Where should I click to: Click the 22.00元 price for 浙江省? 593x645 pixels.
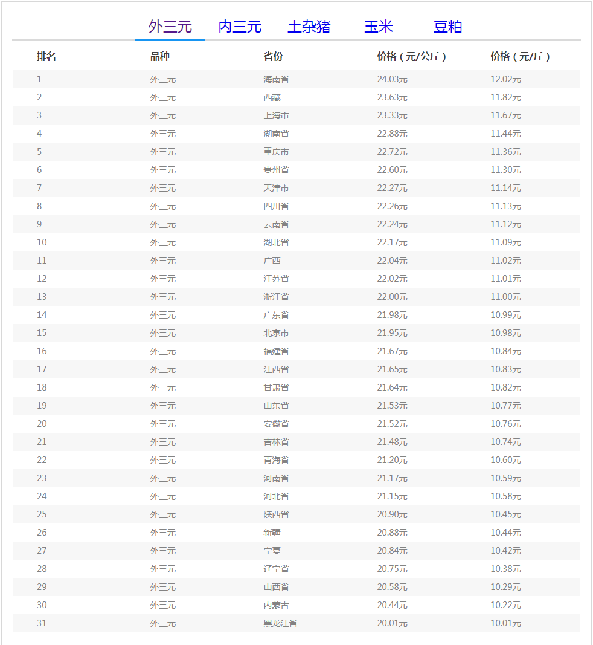[x=392, y=297]
